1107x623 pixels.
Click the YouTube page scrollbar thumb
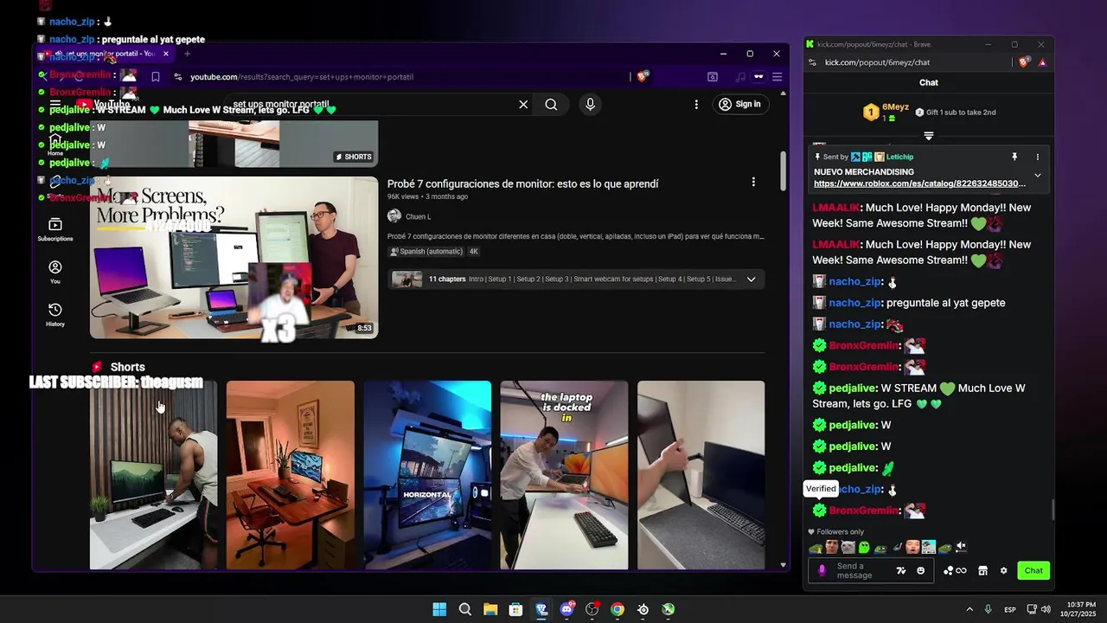[784, 170]
